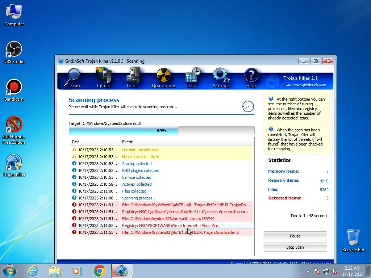Screen dimensions: 371x278
Task: Select the 'Userinit: userinit.exe' warning row
Action: click(162, 150)
